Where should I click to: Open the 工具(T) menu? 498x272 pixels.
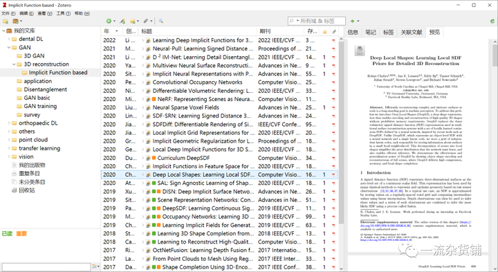[x=63, y=13]
